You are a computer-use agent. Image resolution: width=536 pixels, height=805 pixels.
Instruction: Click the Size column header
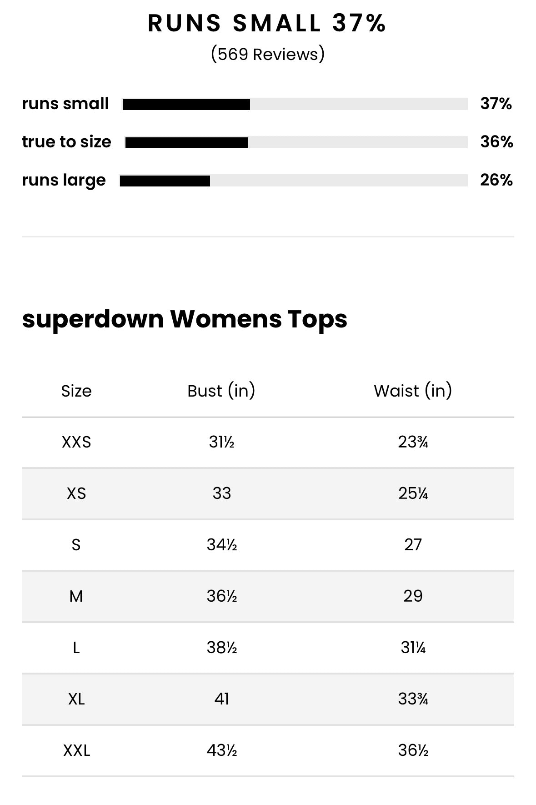(x=76, y=391)
